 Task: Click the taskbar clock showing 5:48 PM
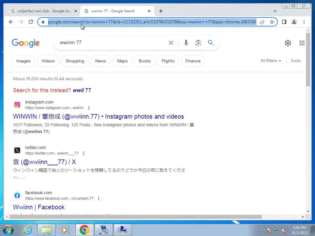click(299, 230)
